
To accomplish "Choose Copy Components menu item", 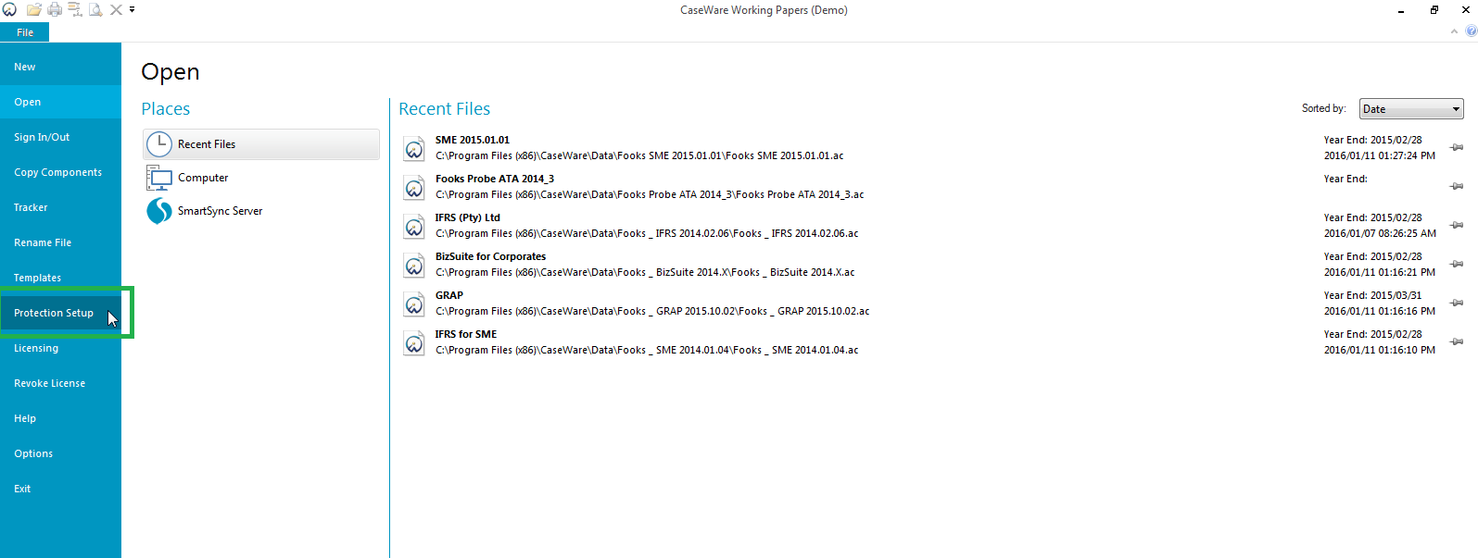I will (x=60, y=172).
